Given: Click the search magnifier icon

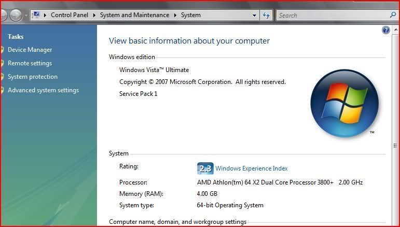Looking at the screenshot, I should point(393,15).
